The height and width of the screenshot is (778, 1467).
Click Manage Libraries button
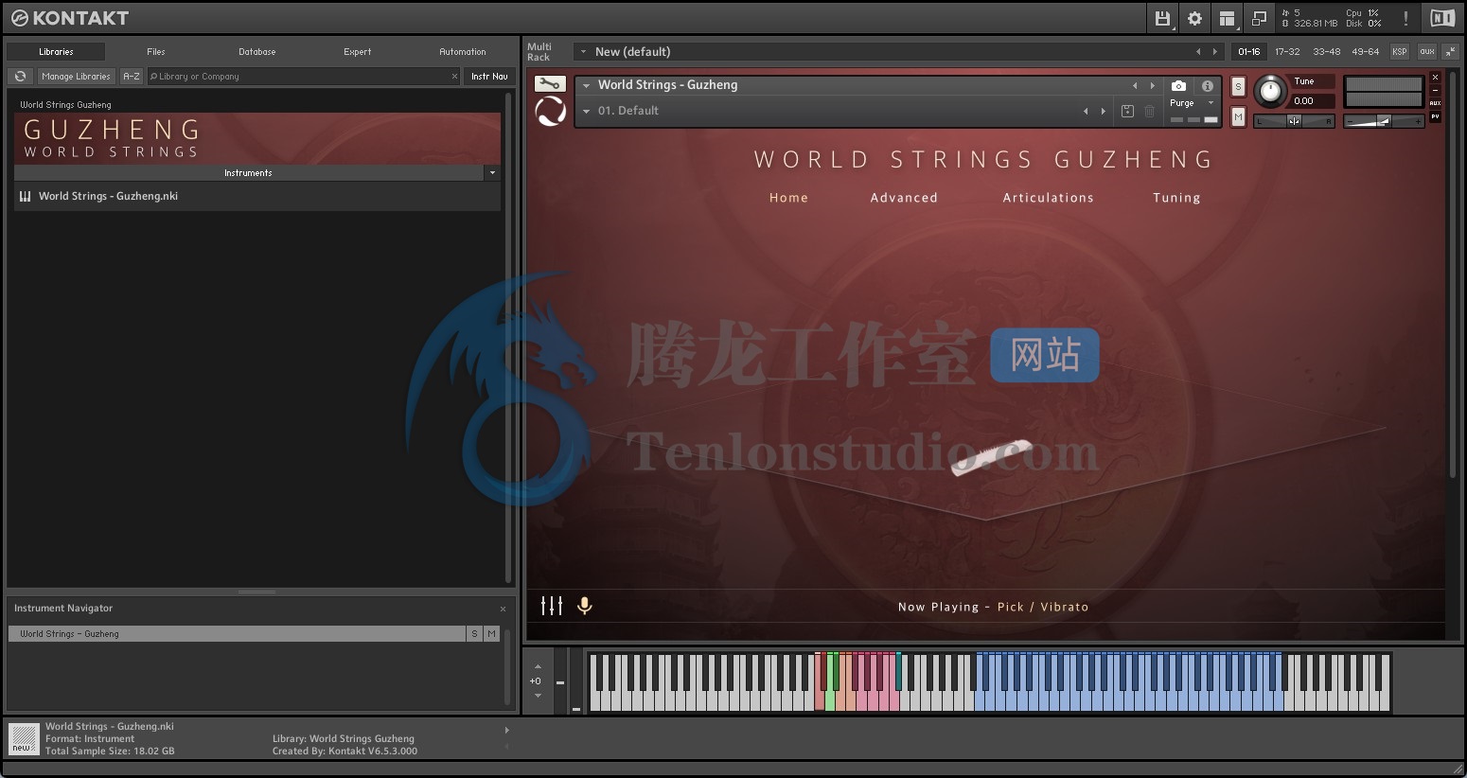pyautogui.click(x=76, y=77)
